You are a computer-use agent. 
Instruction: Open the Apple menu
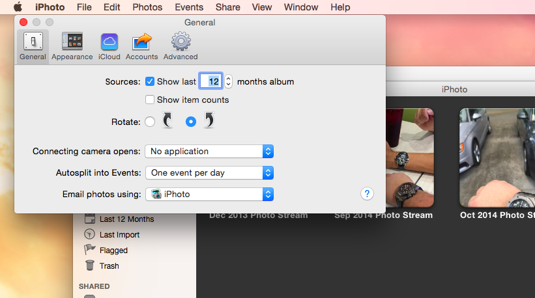point(18,7)
